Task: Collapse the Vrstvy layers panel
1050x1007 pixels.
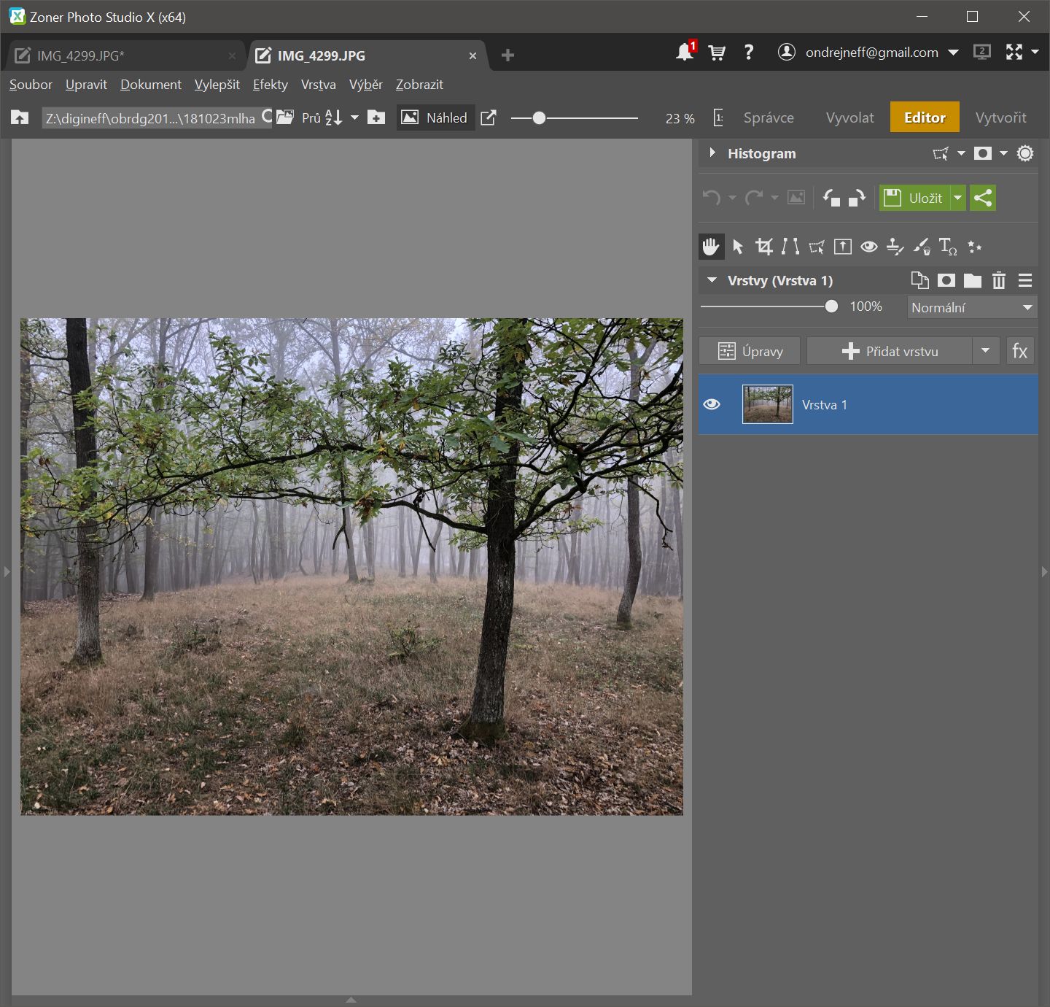Action: click(712, 280)
